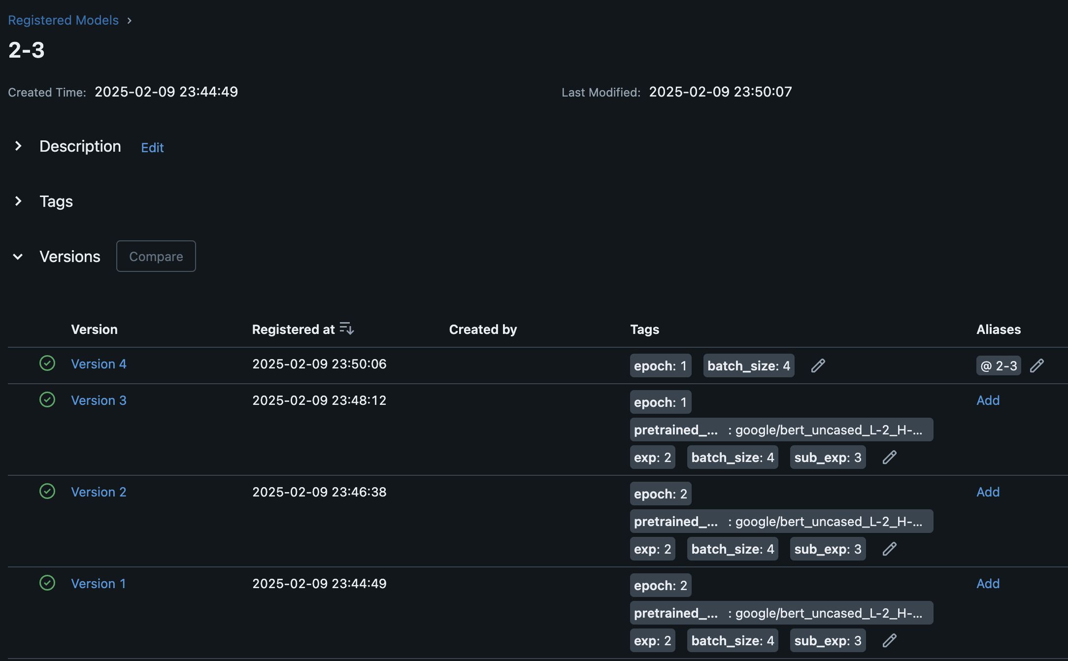Click the sort icon beside Registered at
The width and height of the screenshot is (1068, 661).
pos(346,329)
